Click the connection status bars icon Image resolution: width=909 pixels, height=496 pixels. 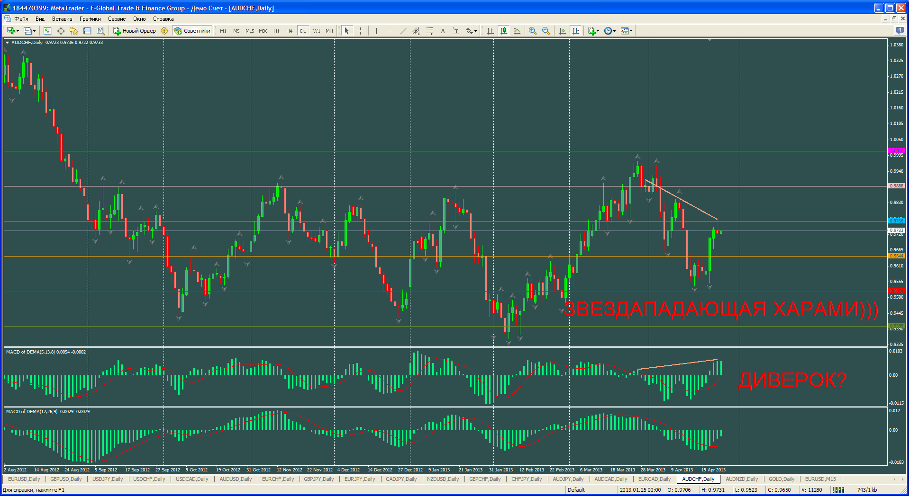[x=838, y=490]
